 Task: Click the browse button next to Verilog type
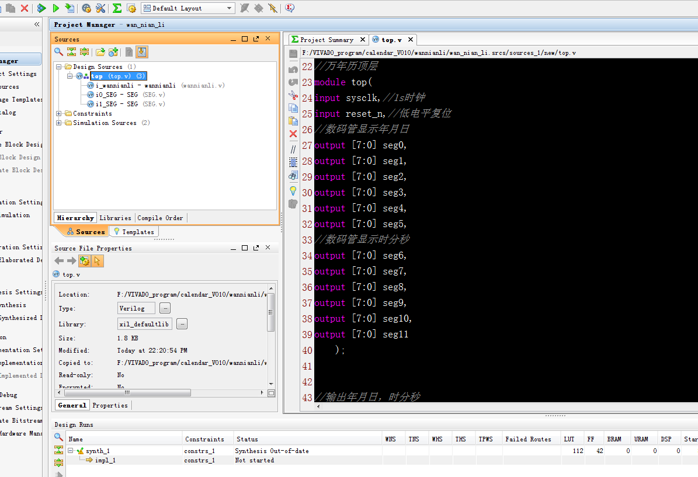click(x=165, y=308)
